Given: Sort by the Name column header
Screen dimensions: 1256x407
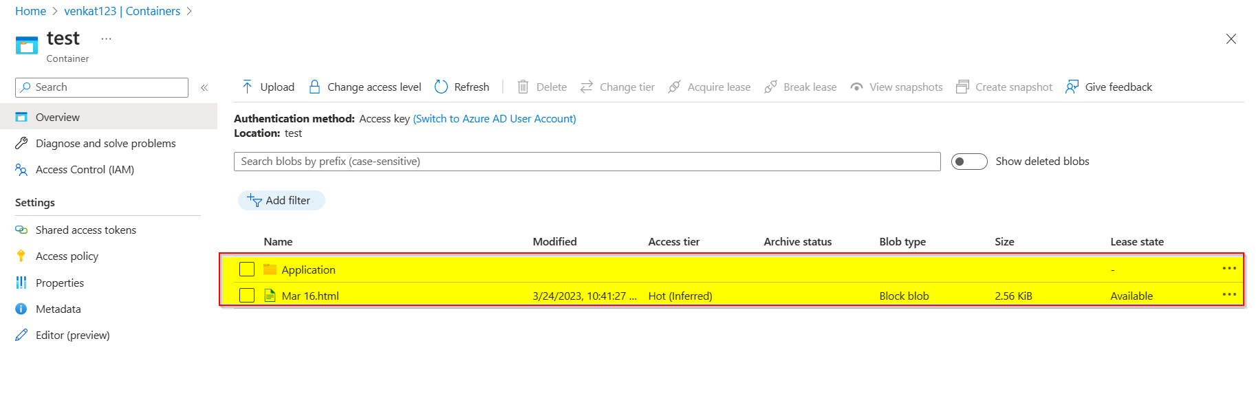Looking at the screenshot, I should (x=278, y=241).
